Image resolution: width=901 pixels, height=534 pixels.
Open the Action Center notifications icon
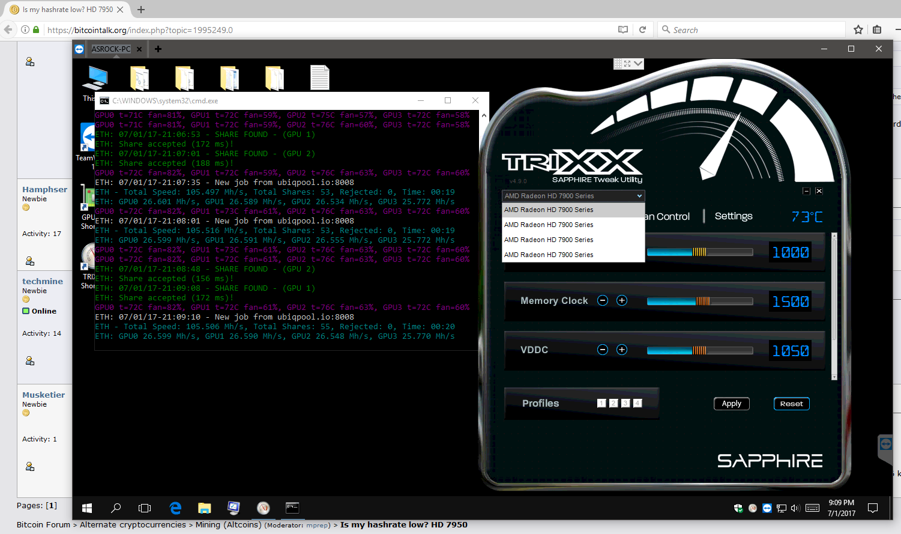coord(873,508)
